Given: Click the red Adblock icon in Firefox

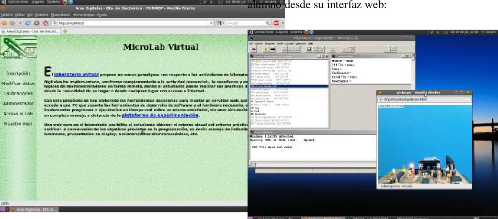Looking at the screenshot, I should point(277,23).
